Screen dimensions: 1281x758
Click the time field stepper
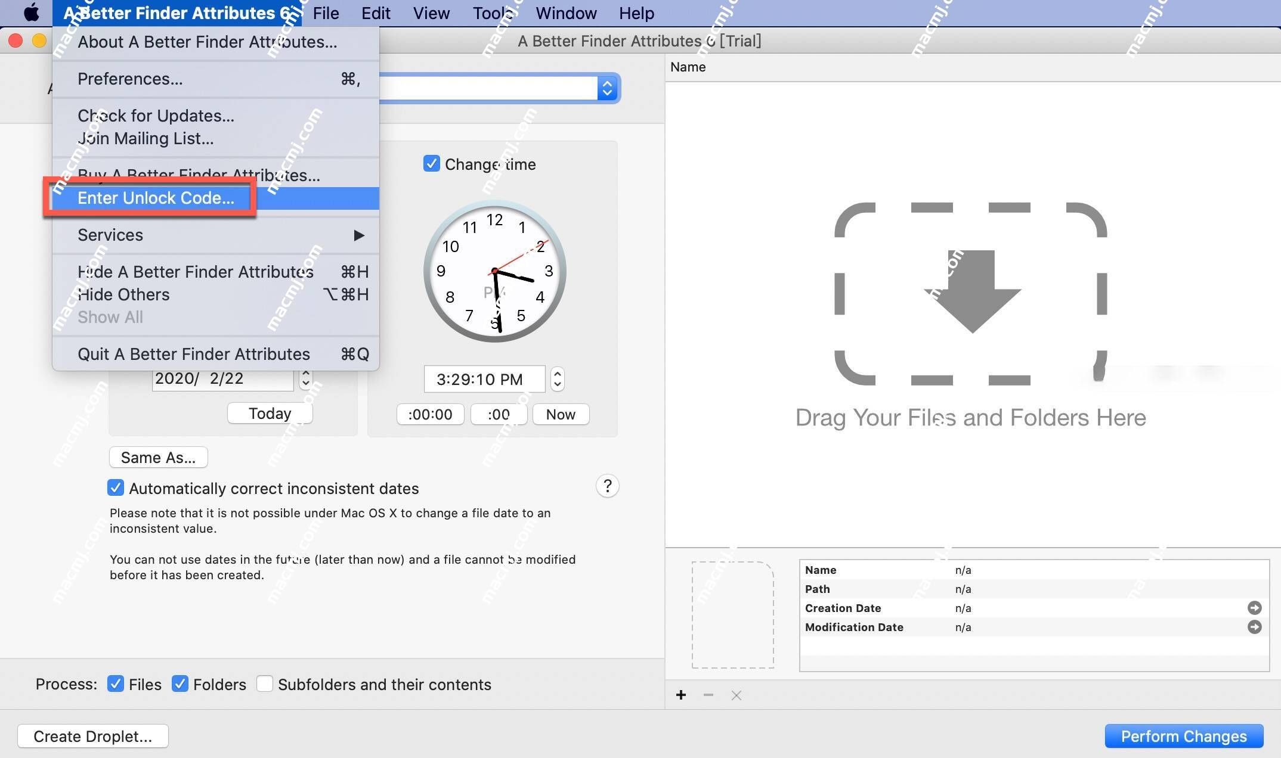558,379
